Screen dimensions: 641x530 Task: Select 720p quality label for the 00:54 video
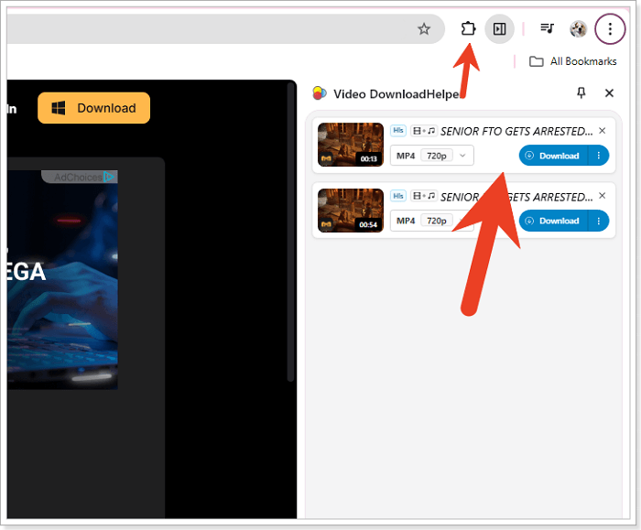[x=437, y=221]
